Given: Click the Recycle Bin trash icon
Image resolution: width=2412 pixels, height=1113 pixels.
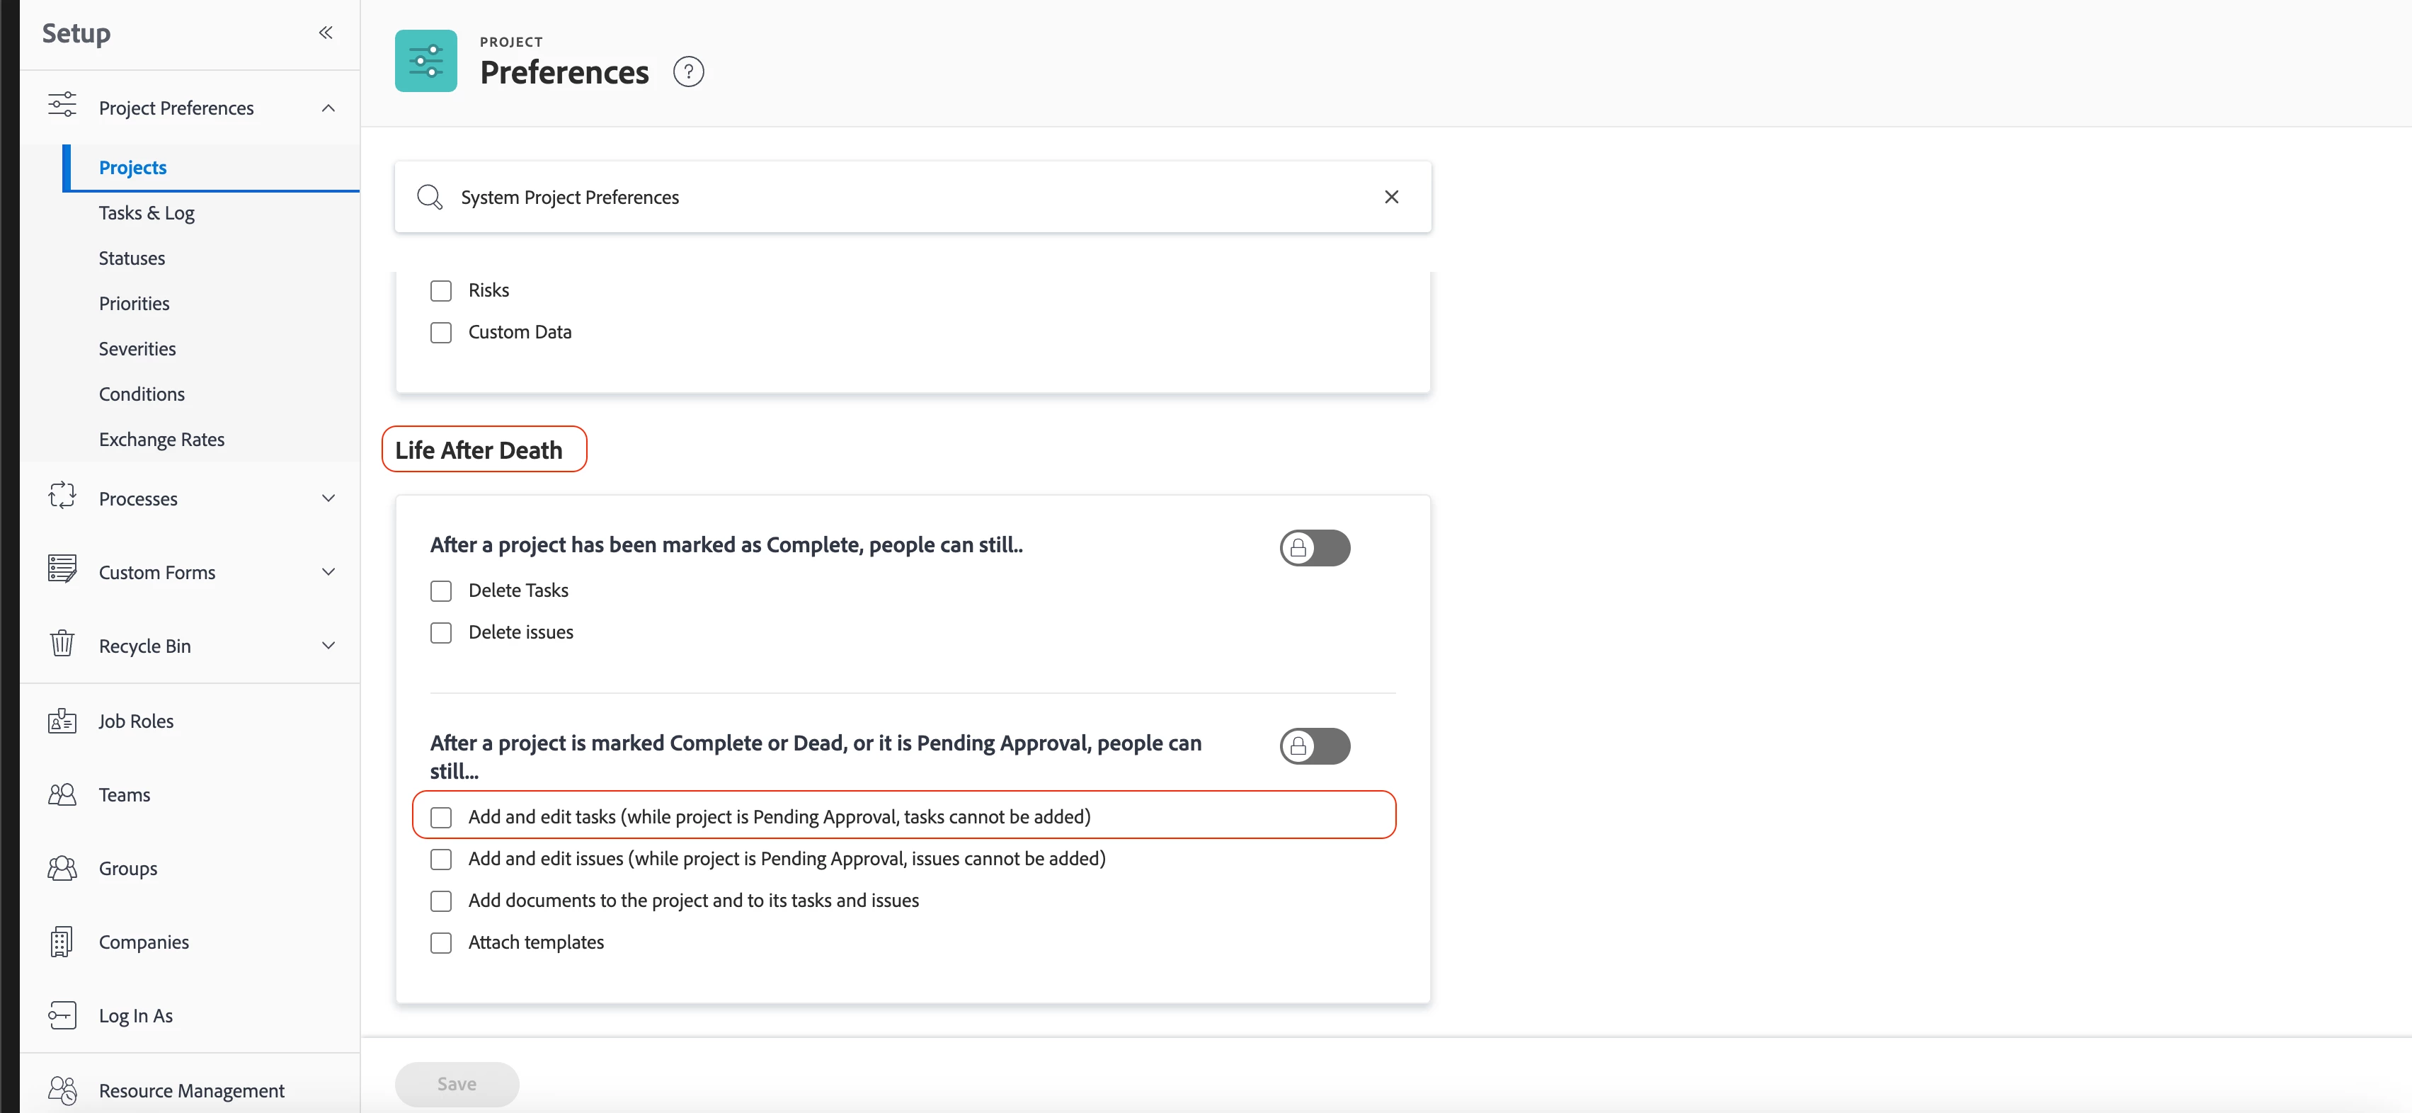Looking at the screenshot, I should [62, 645].
